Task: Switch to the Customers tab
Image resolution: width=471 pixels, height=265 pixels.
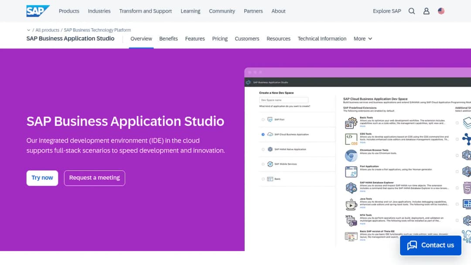Action: tap(247, 39)
